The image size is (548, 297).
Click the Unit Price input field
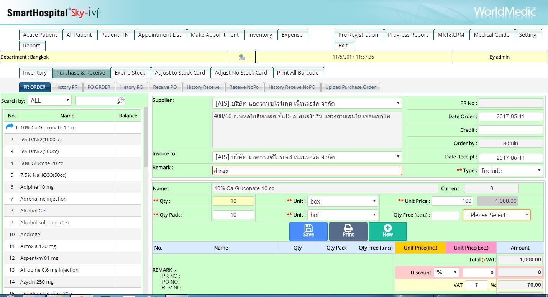[x=452, y=201]
